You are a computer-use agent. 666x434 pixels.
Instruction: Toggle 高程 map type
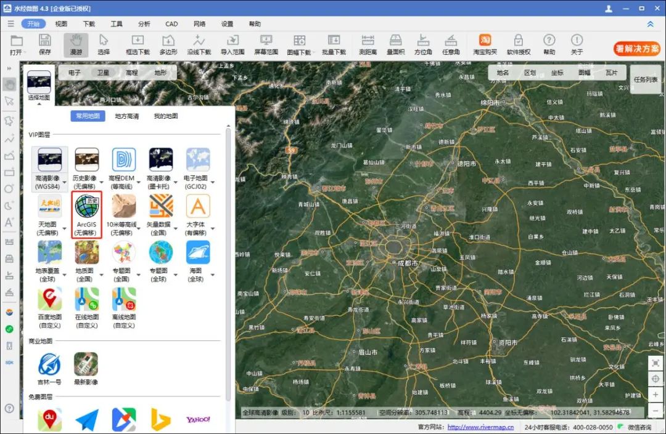(132, 73)
